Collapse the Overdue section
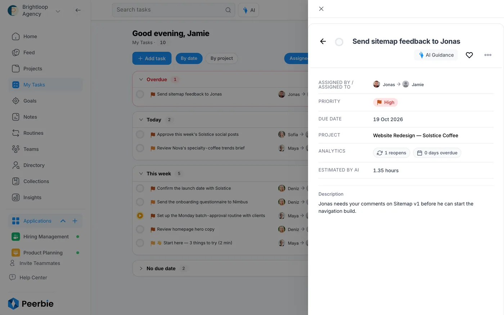The image size is (504, 315). coord(141,80)
